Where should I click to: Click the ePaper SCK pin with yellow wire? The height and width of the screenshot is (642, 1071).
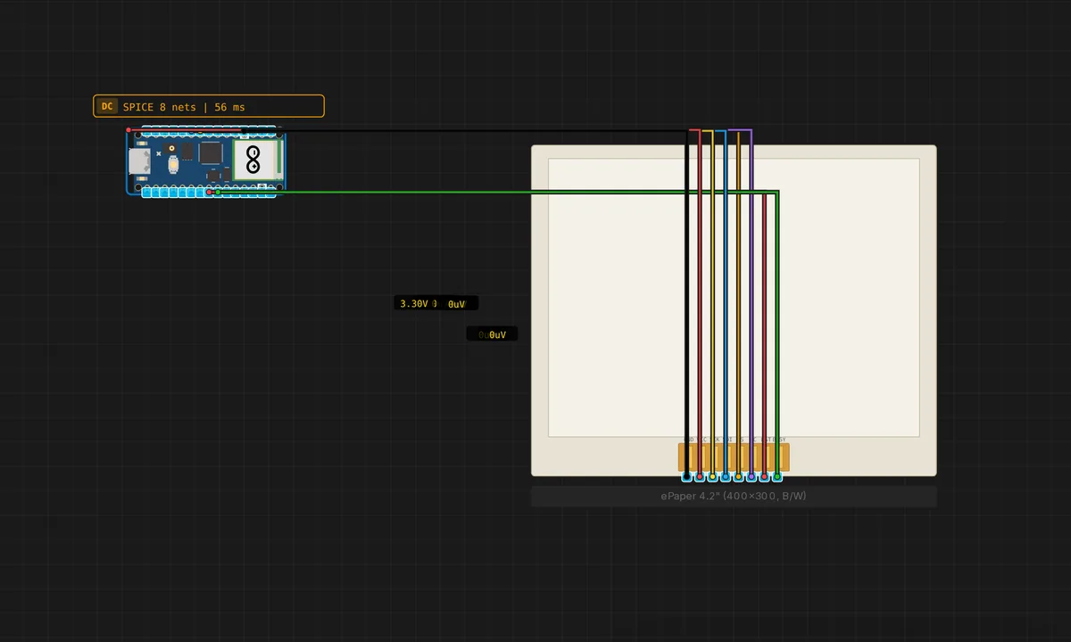[712, 477]
